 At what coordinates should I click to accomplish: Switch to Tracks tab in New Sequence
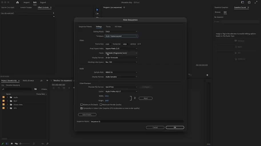[108, 27]
